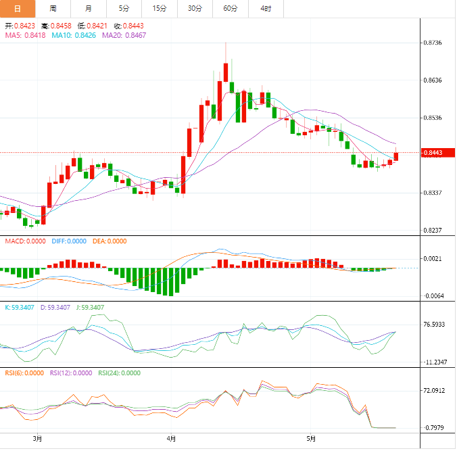Click the -11.2347 KDJ axis label

tap(435, 362)
